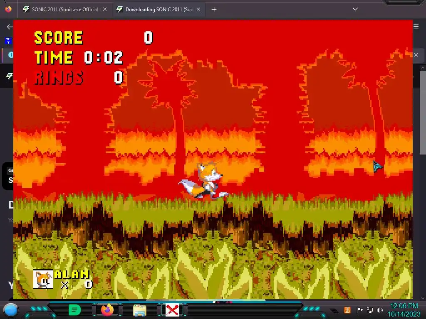Click the SCORE label in game HUD
426x319 pixels.
click(x=58, y=38)
